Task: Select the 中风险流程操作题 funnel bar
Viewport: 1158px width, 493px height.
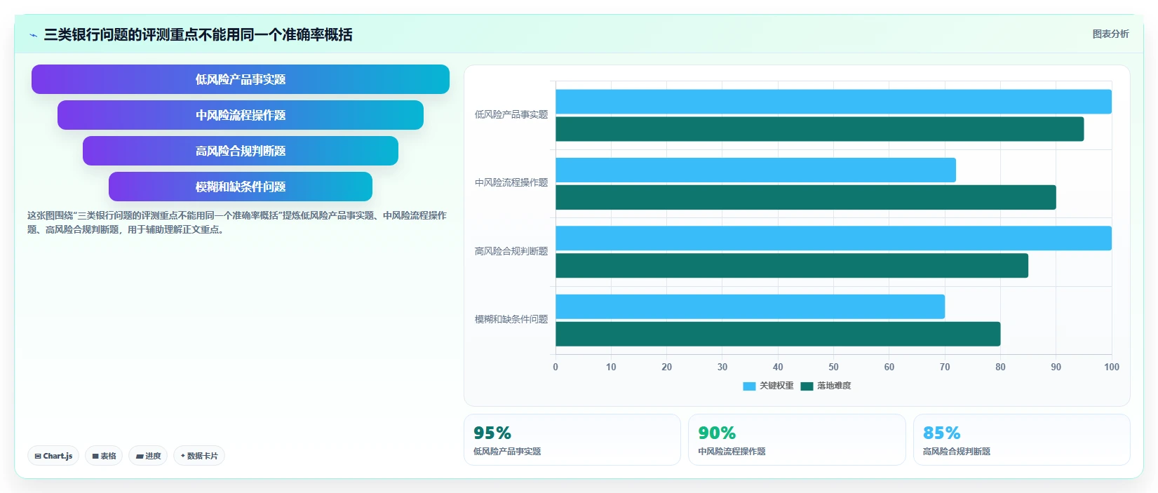Action: click(x=241, y=115)
